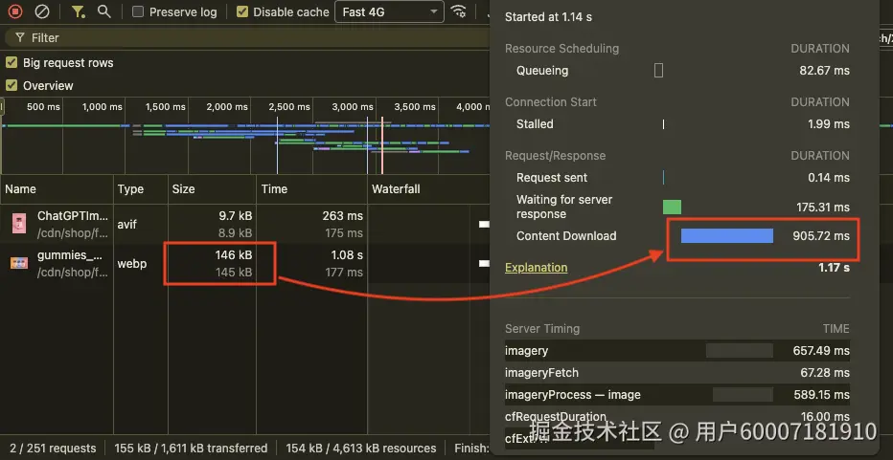
Task: Clear the network log
Action: click(42, 11)
